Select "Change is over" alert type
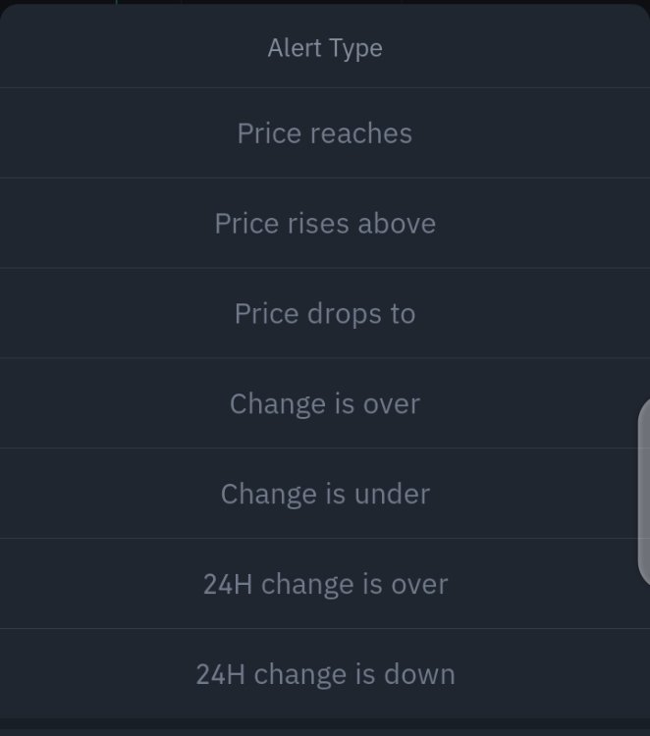Viewport: 650px width, 736px height. (325, 404)
